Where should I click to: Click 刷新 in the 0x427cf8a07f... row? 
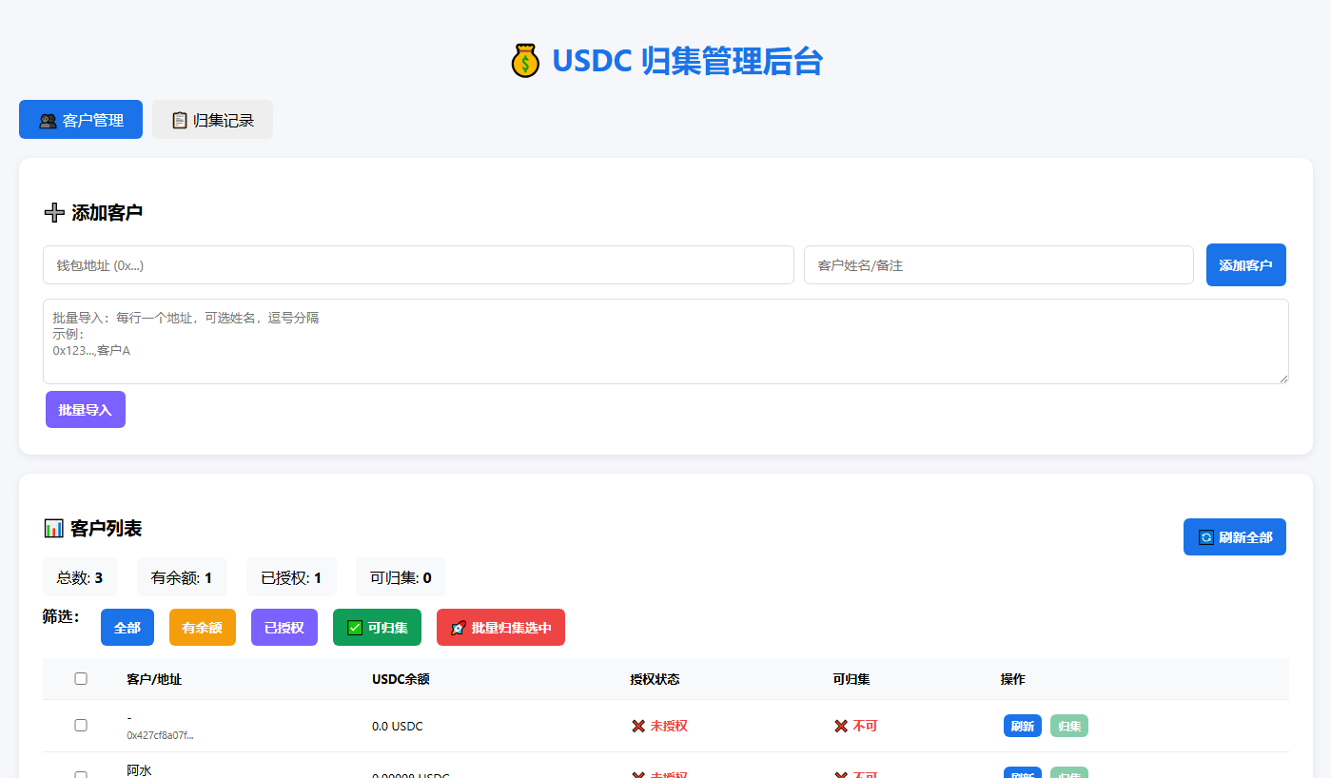point(1023,726)
